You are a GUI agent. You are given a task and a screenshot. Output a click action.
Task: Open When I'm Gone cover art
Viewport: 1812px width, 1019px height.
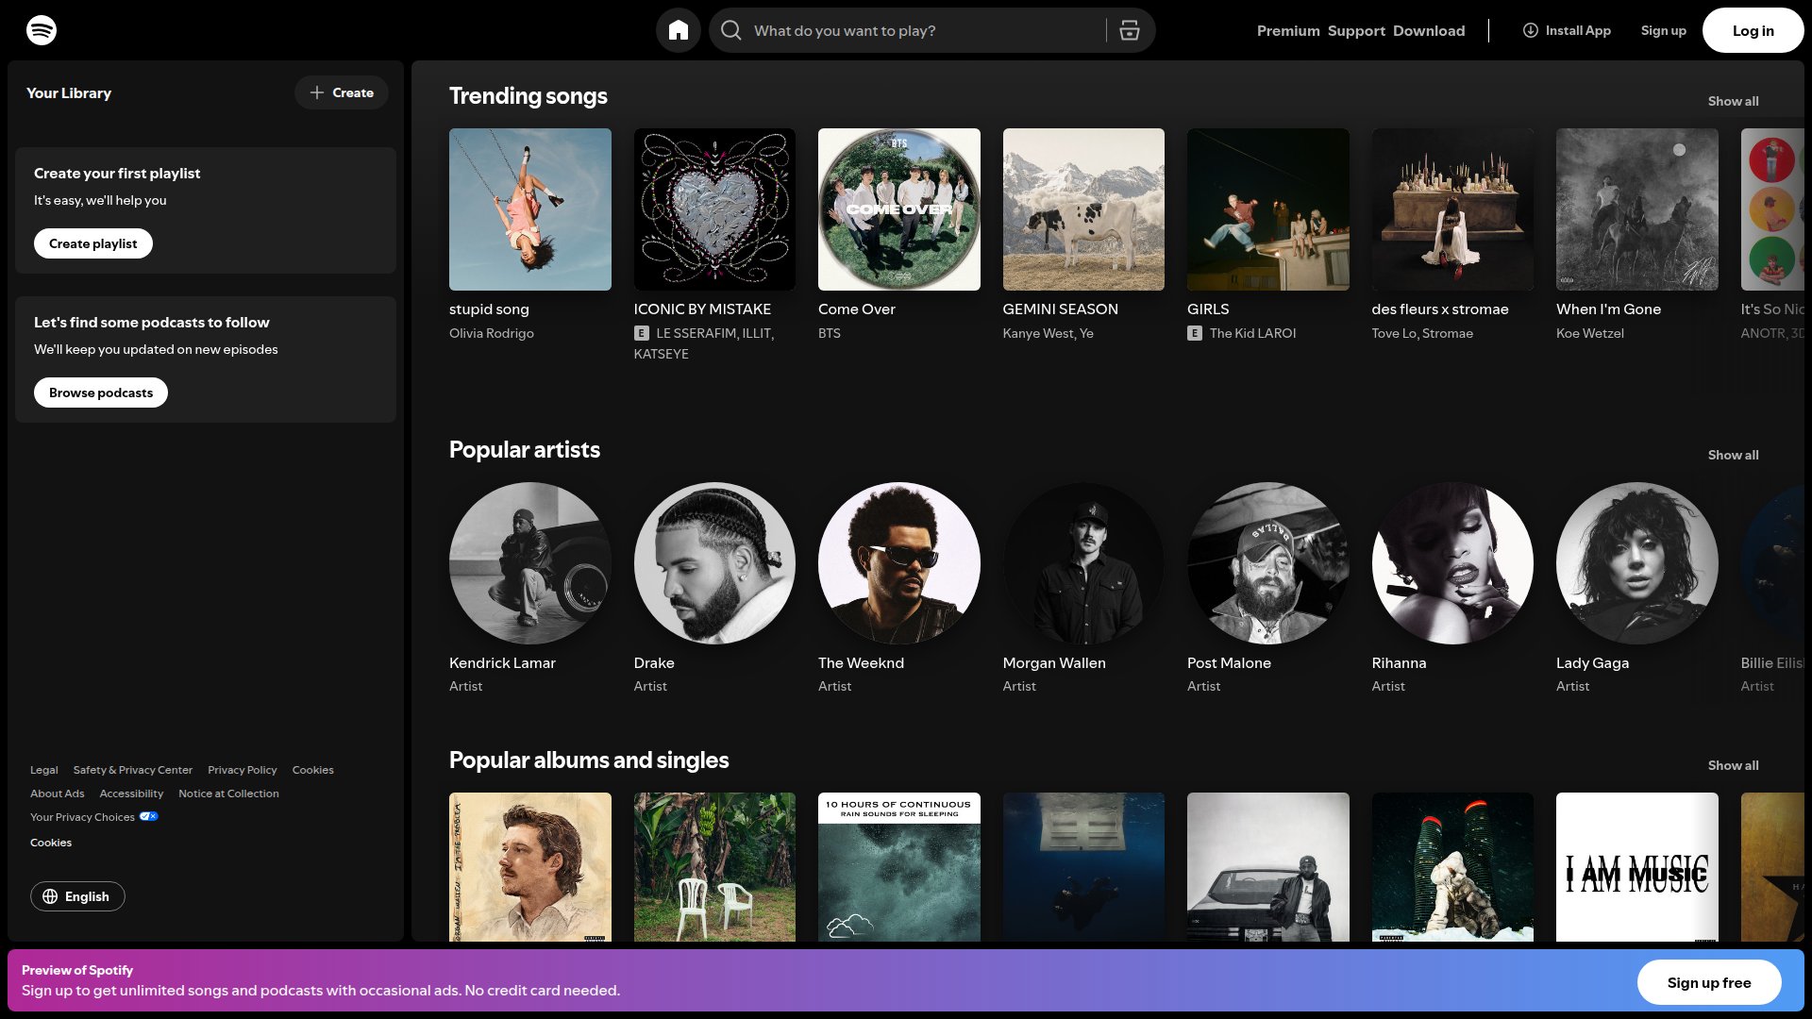[x=1637, y=209]
